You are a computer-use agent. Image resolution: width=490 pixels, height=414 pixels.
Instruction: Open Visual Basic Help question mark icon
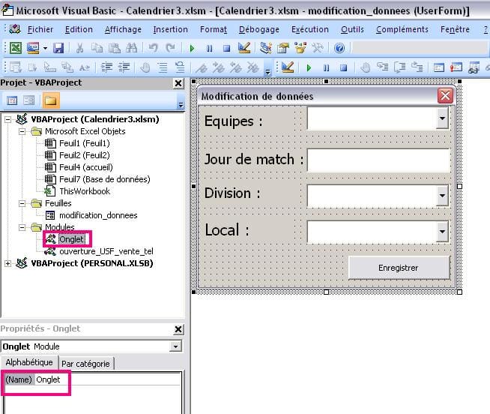(339, 48)
